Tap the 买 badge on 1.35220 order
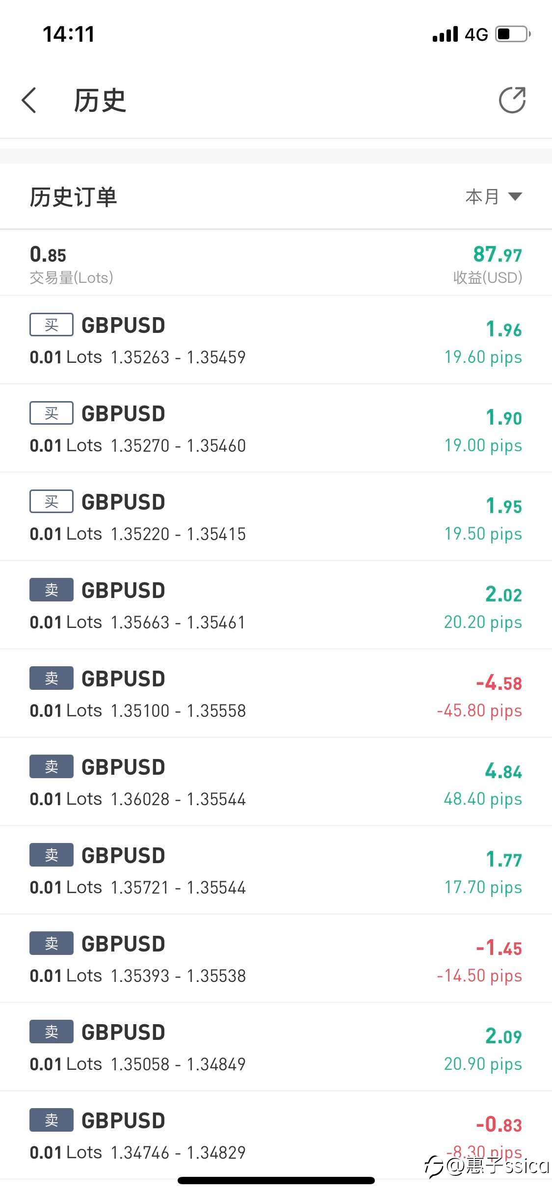Image resolution: width=552 pixels, height=1196 pixels. 52,502
